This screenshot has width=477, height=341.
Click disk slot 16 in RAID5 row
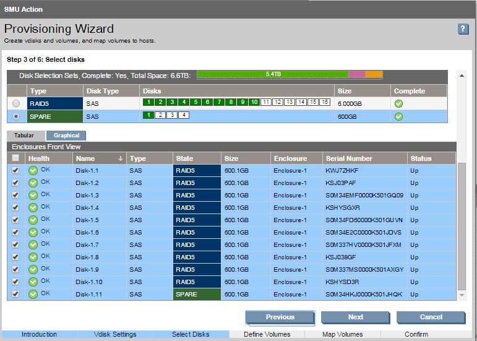click(324, 102)
